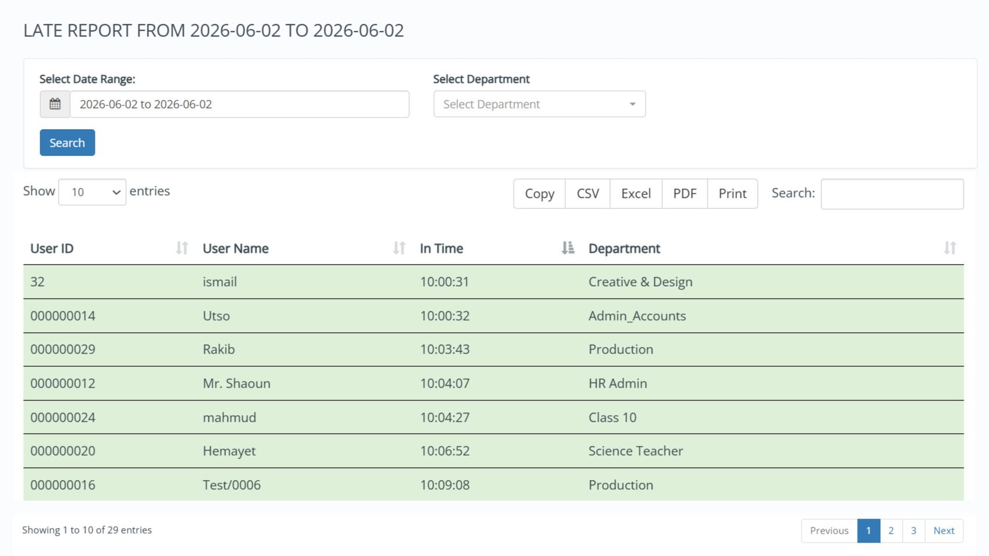Select pagination page 1
The height and width of the screenshot is (556, 989).
(x=869, y=530)
